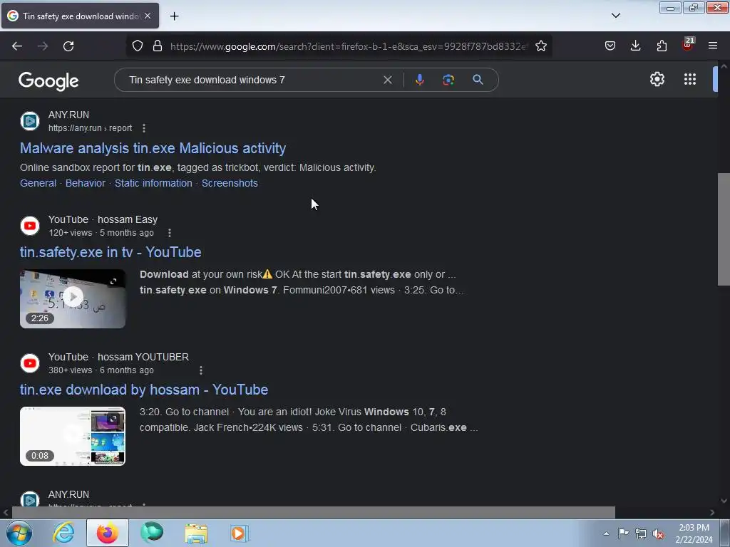Expand the list all tabs chevron
730x547 pixels.
616,16
